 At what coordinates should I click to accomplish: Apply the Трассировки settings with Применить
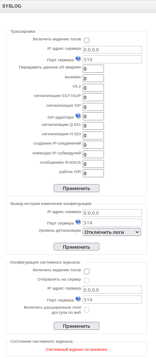(x=76, y=188)
